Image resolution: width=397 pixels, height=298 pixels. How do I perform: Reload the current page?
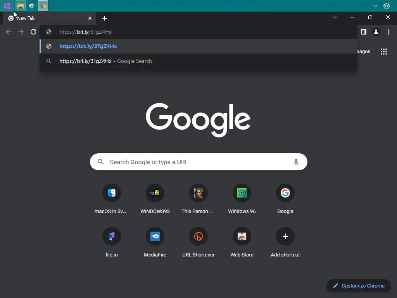point(33,32)
